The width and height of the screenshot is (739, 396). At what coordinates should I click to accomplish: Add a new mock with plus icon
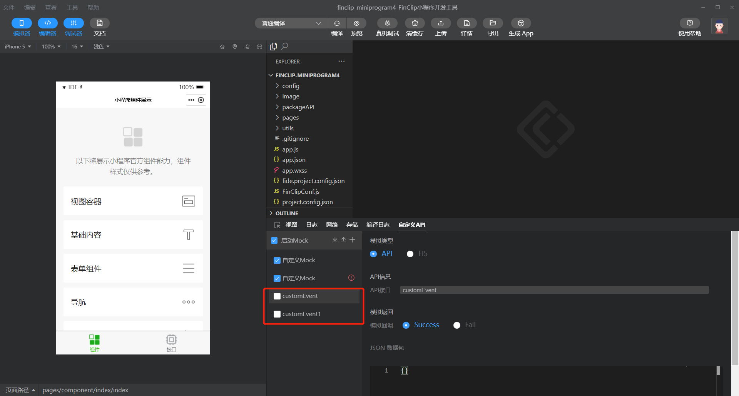coord(352,240)
